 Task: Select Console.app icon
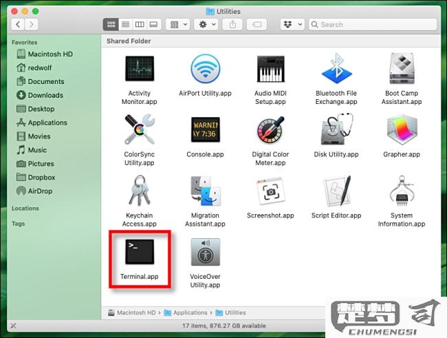pos(205,129)
